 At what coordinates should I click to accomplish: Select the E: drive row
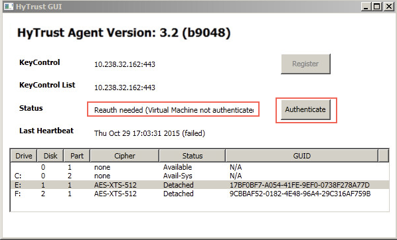[200, 185]
